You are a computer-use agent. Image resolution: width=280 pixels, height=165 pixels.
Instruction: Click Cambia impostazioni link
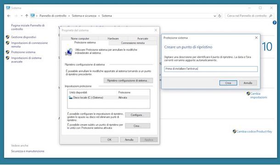coord(258,95)
